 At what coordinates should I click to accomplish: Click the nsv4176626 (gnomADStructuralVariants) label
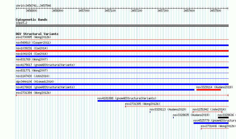coord(45,87)
